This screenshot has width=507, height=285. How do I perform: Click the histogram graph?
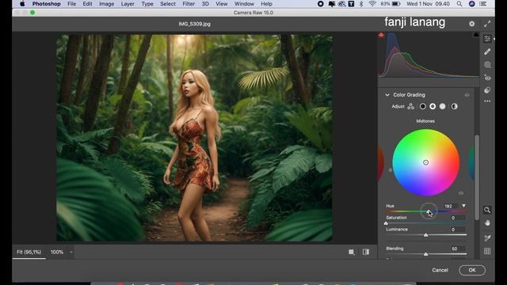429,55
